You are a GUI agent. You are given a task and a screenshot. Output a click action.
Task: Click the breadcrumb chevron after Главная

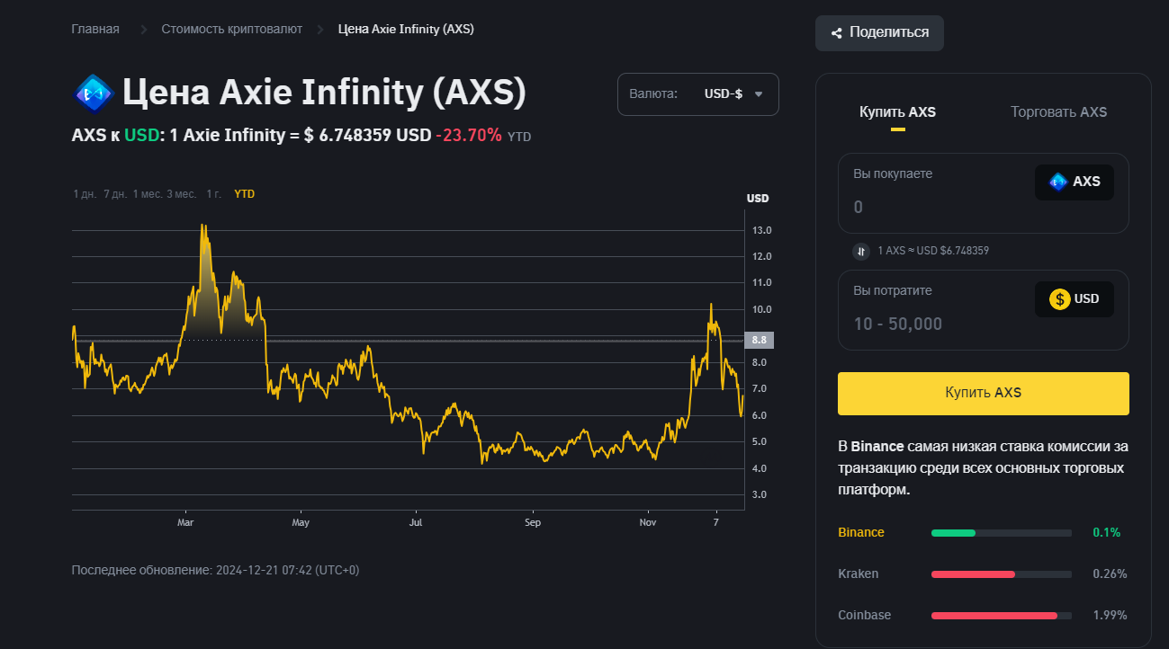[x=143, y=30]
